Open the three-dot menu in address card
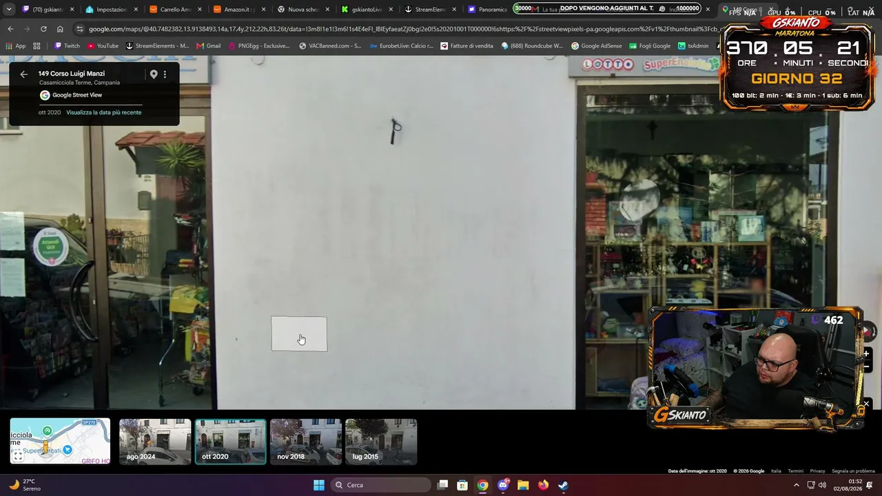Image resolution: width=882 pixels, height=496 pixels. click(165, 74)
